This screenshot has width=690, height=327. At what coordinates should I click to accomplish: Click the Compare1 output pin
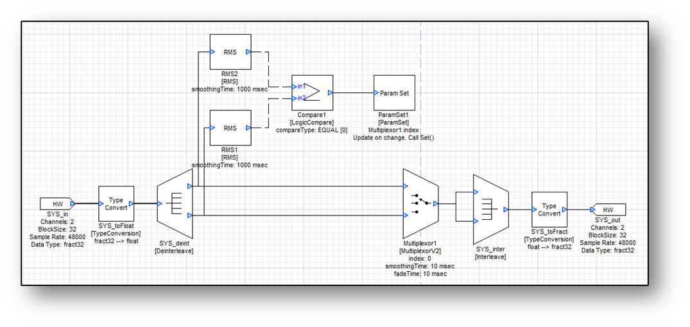(331, 93)
